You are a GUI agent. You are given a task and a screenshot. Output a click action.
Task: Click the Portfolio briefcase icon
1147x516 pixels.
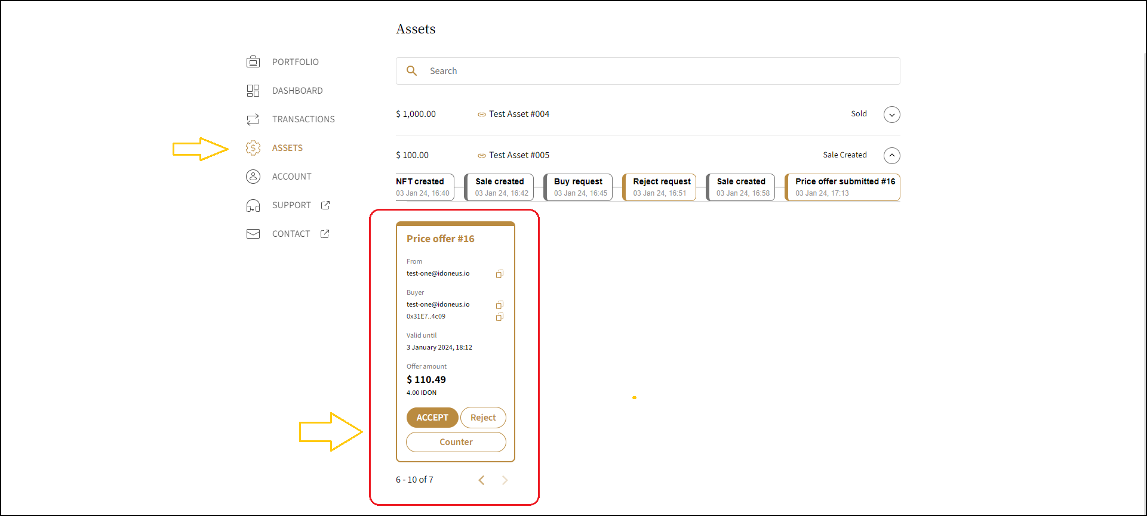pos(253,62)
